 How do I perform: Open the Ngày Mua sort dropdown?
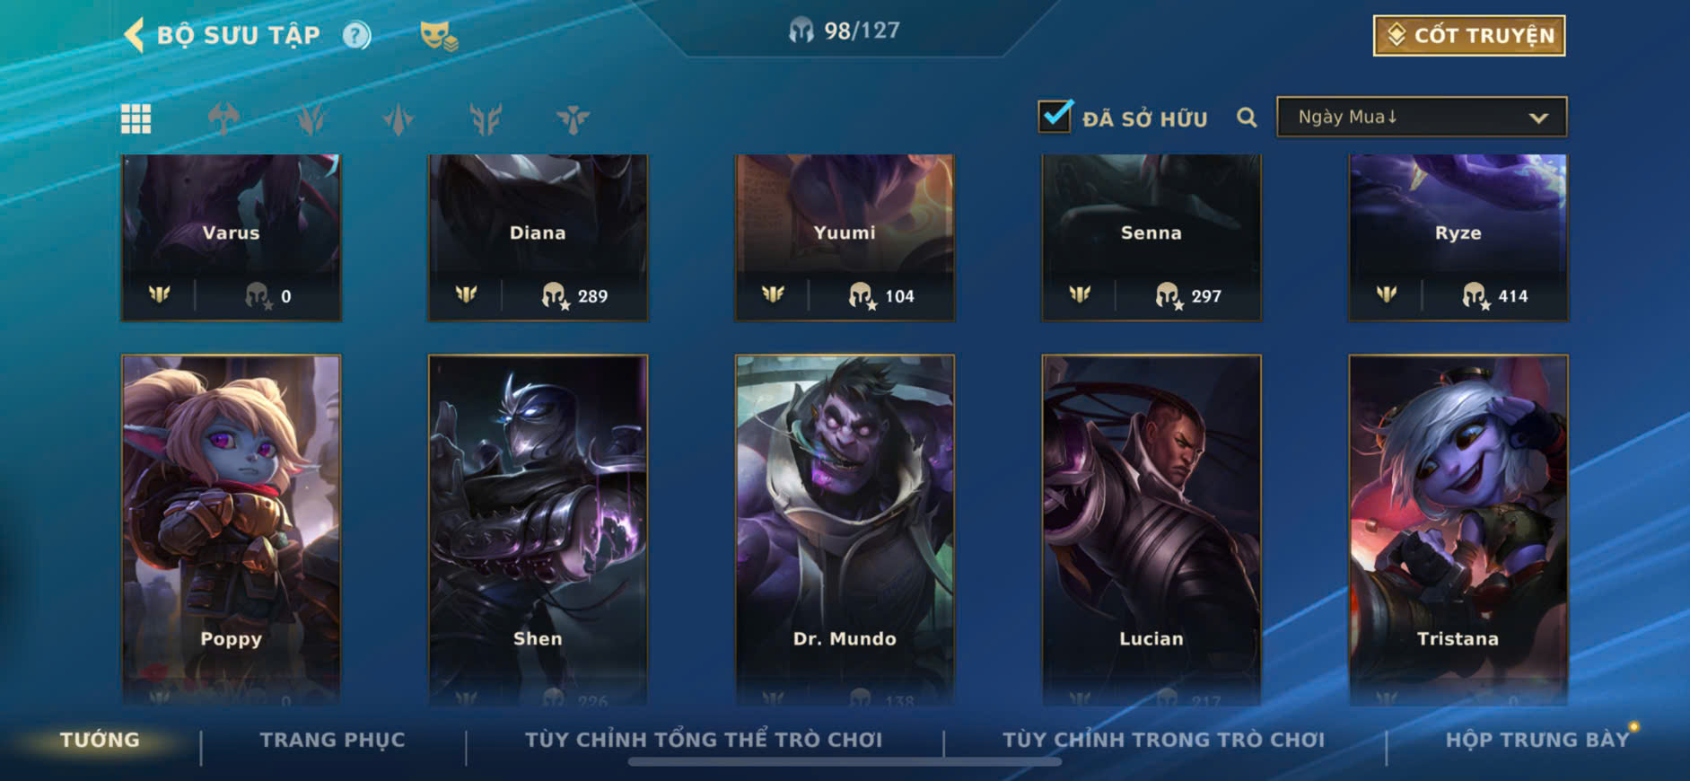tap(1422, 117)
